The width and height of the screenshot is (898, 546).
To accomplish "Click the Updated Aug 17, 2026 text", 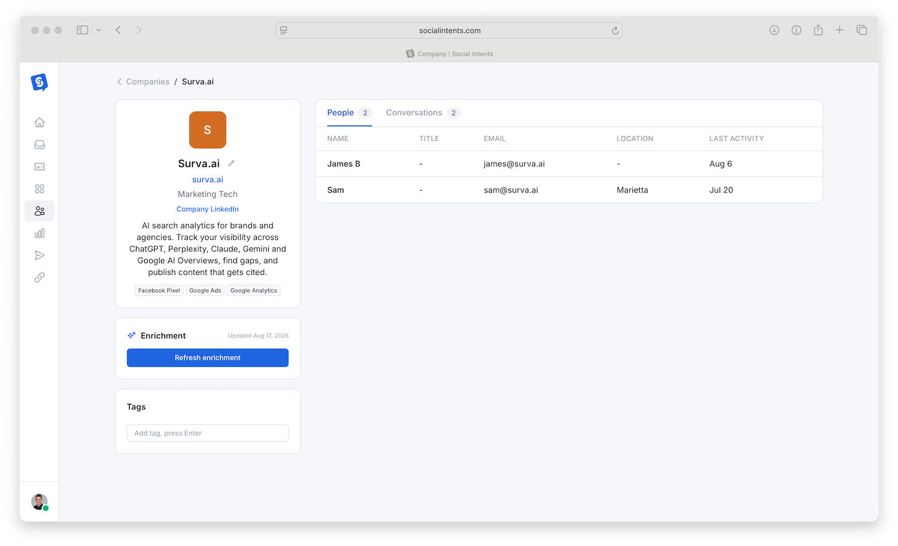I will click(258, 335).
